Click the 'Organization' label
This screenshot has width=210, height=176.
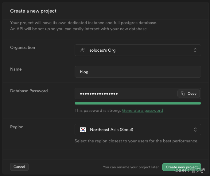(x=22, y=48)
